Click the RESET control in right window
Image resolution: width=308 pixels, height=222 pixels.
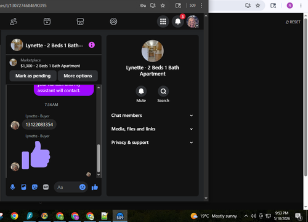point(293,22)
